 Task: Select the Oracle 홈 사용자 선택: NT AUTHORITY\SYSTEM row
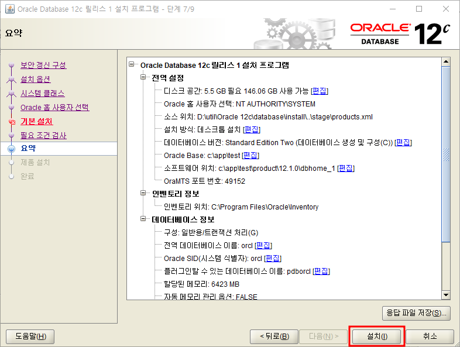pyautogui.click(x=239, y=104)
